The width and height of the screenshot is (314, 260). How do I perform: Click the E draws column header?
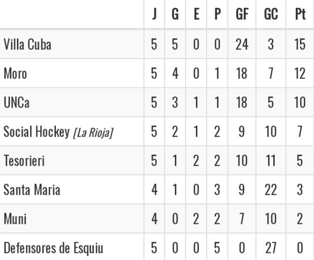pyautogui.click(x=197, y=15)
